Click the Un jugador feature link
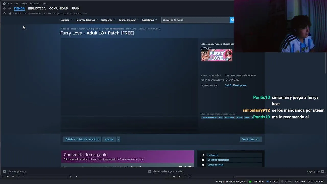The width and height of the screenshot is (327, 184). pyautogui.click(x=213, y=155)
